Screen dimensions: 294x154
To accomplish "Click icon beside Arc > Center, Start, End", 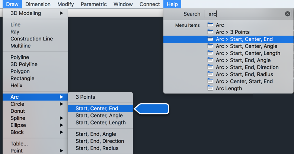I will tap(210, 81).
